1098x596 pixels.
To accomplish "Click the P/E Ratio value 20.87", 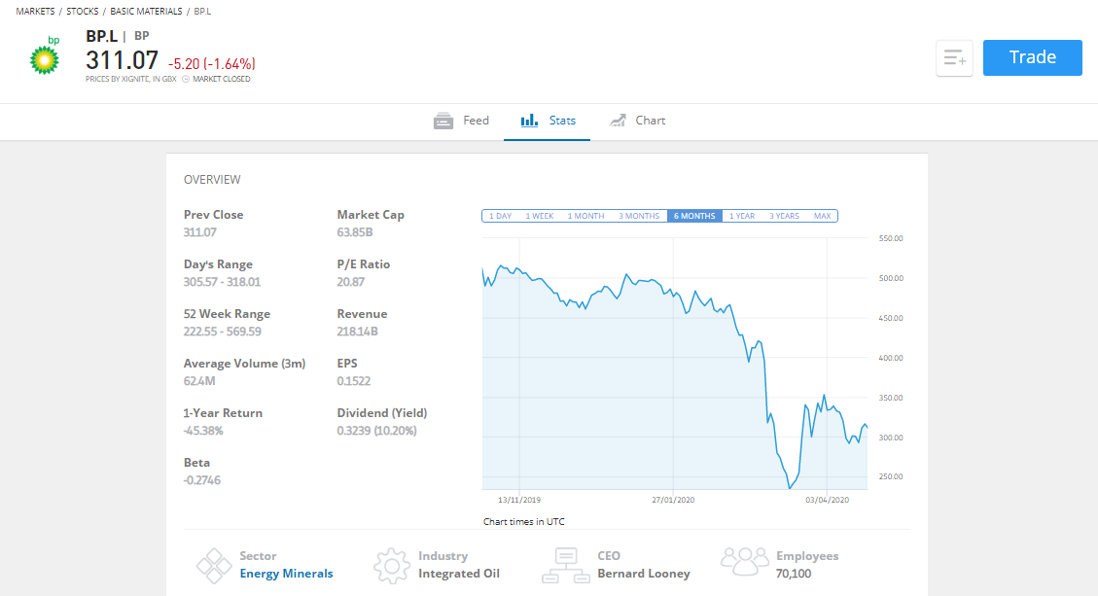I will coord(351,282).
